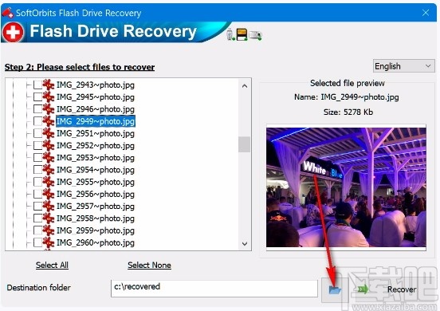Select the IMG_2957~photo.jpg checkbox
Image resolution: width=440 pixels, height=311 pixels.
(x=37, y=206)
